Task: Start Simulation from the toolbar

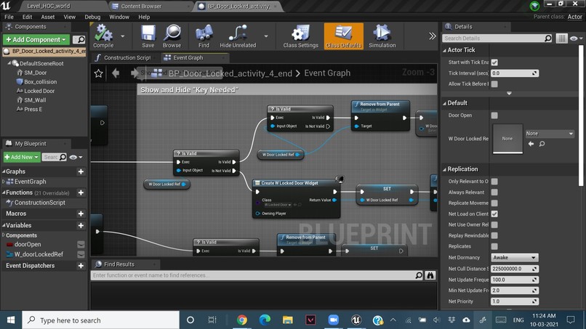Action: tap(382, 36)
